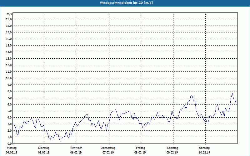
Task: Click the 'Sonntag' day label
Action: pyautogui.click(x=204, y=148)
